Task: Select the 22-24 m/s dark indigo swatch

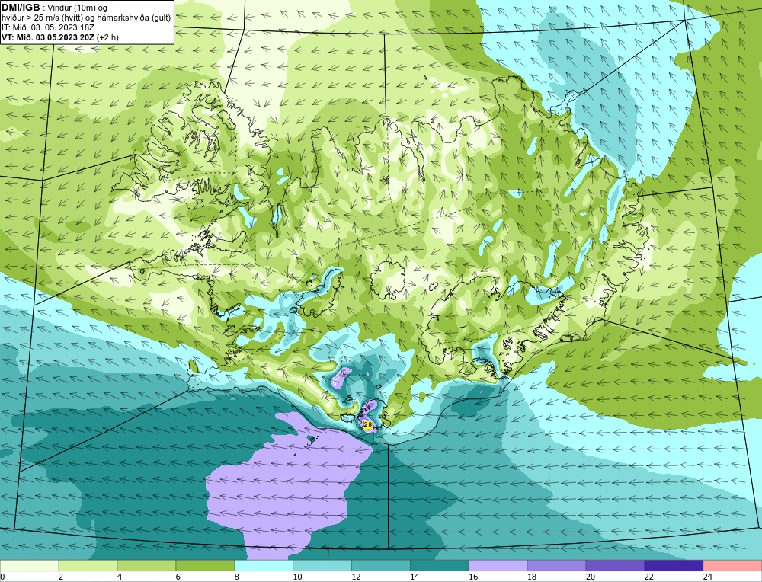Action: pyautogui.click(x=674, y=566)
